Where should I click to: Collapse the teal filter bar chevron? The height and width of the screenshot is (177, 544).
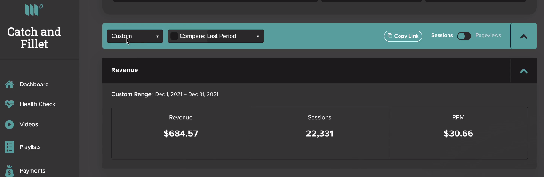click(x=524, y=36)
